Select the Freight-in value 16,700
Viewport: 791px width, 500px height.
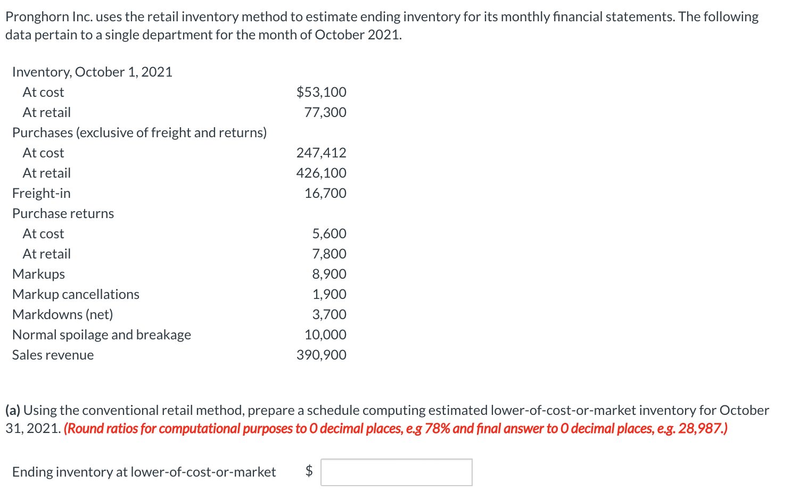click(325, 193)
